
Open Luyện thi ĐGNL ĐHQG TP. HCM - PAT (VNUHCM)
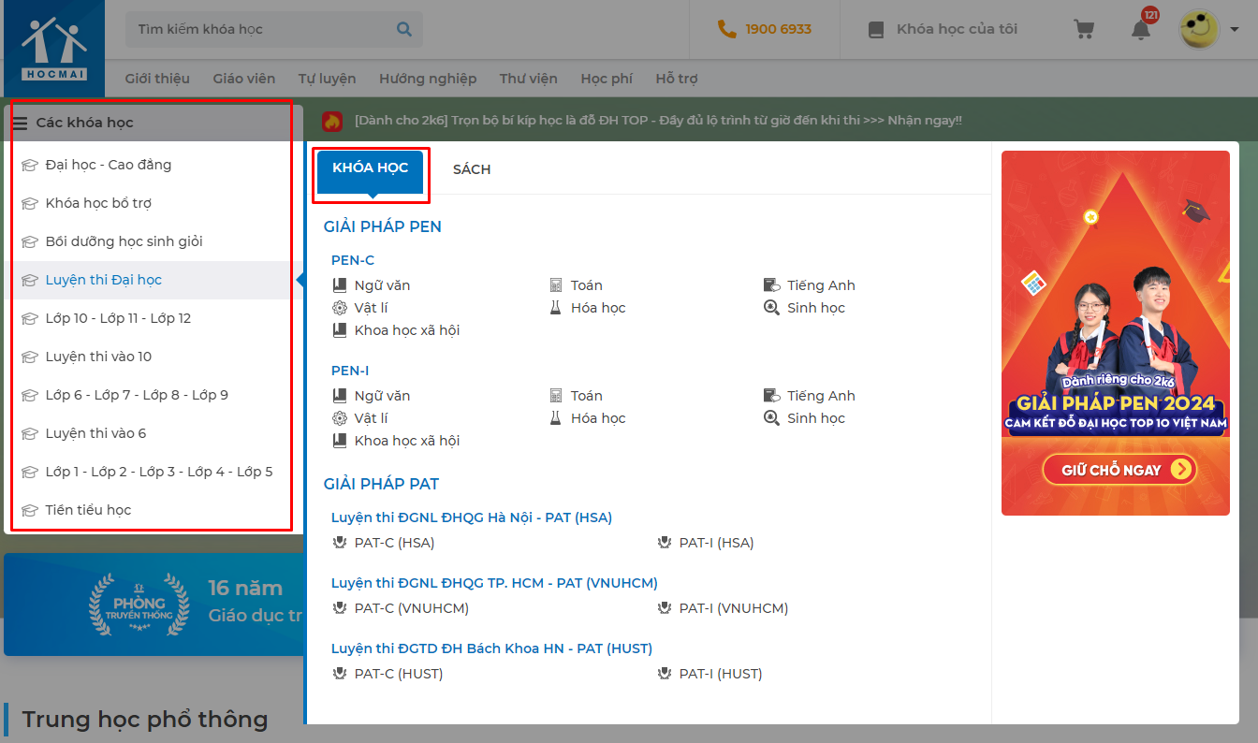pos(494,583)
